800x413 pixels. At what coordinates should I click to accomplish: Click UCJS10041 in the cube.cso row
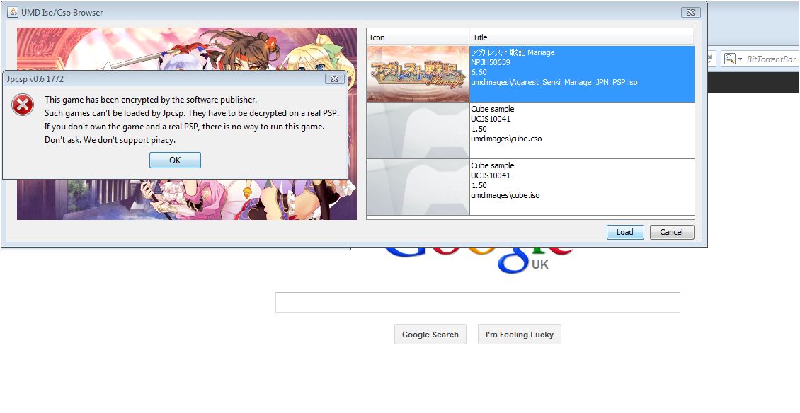click(491, 119)
